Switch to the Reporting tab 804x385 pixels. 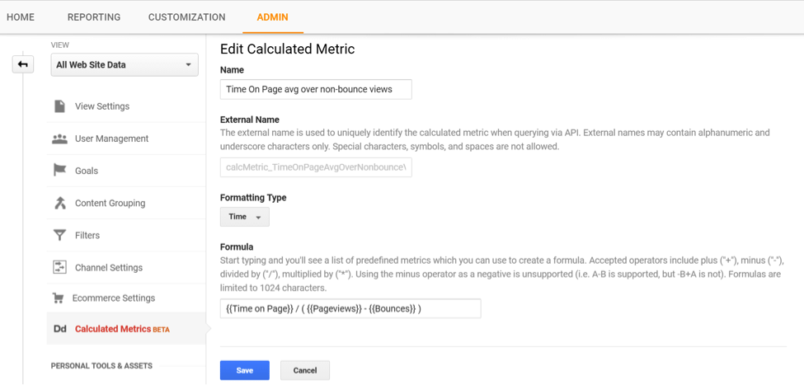(x=94, y=17)
